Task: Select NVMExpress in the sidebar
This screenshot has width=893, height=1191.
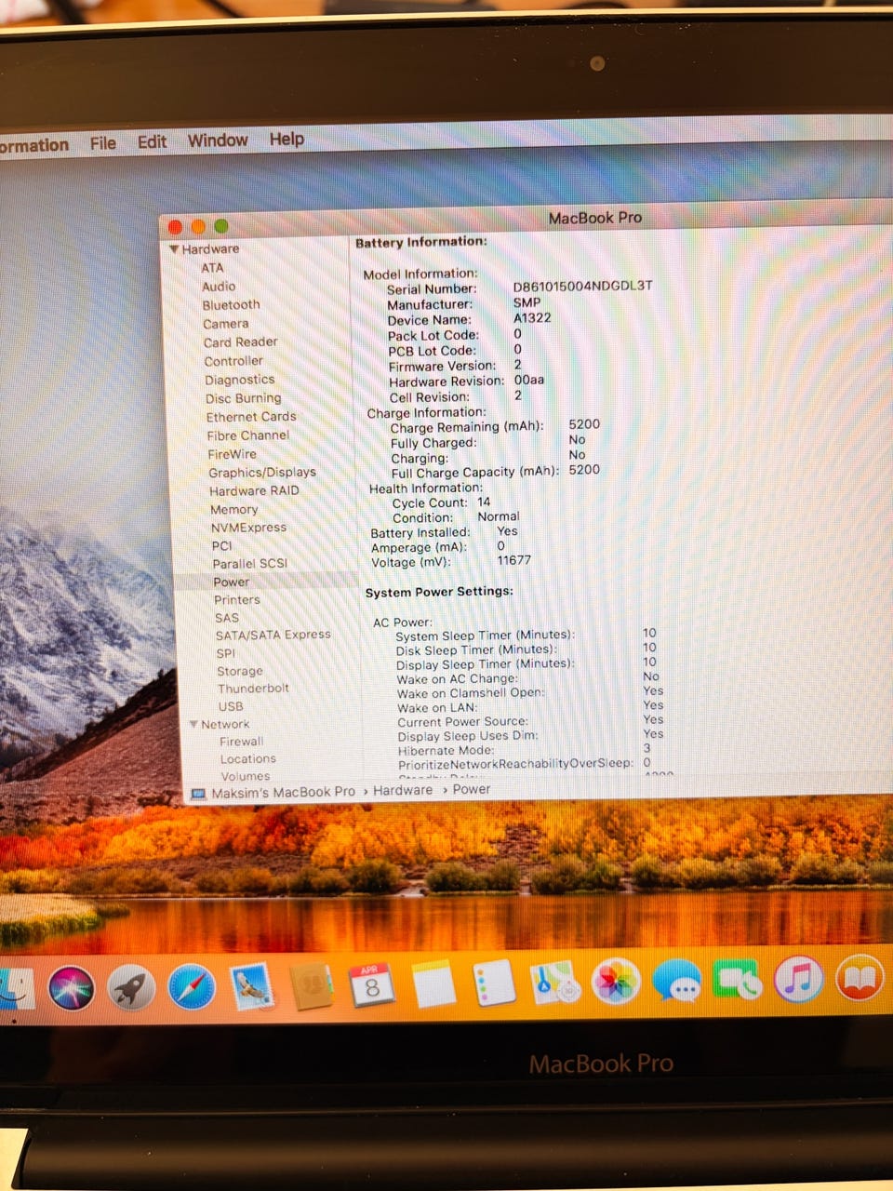Action: (x=248, y=528)
